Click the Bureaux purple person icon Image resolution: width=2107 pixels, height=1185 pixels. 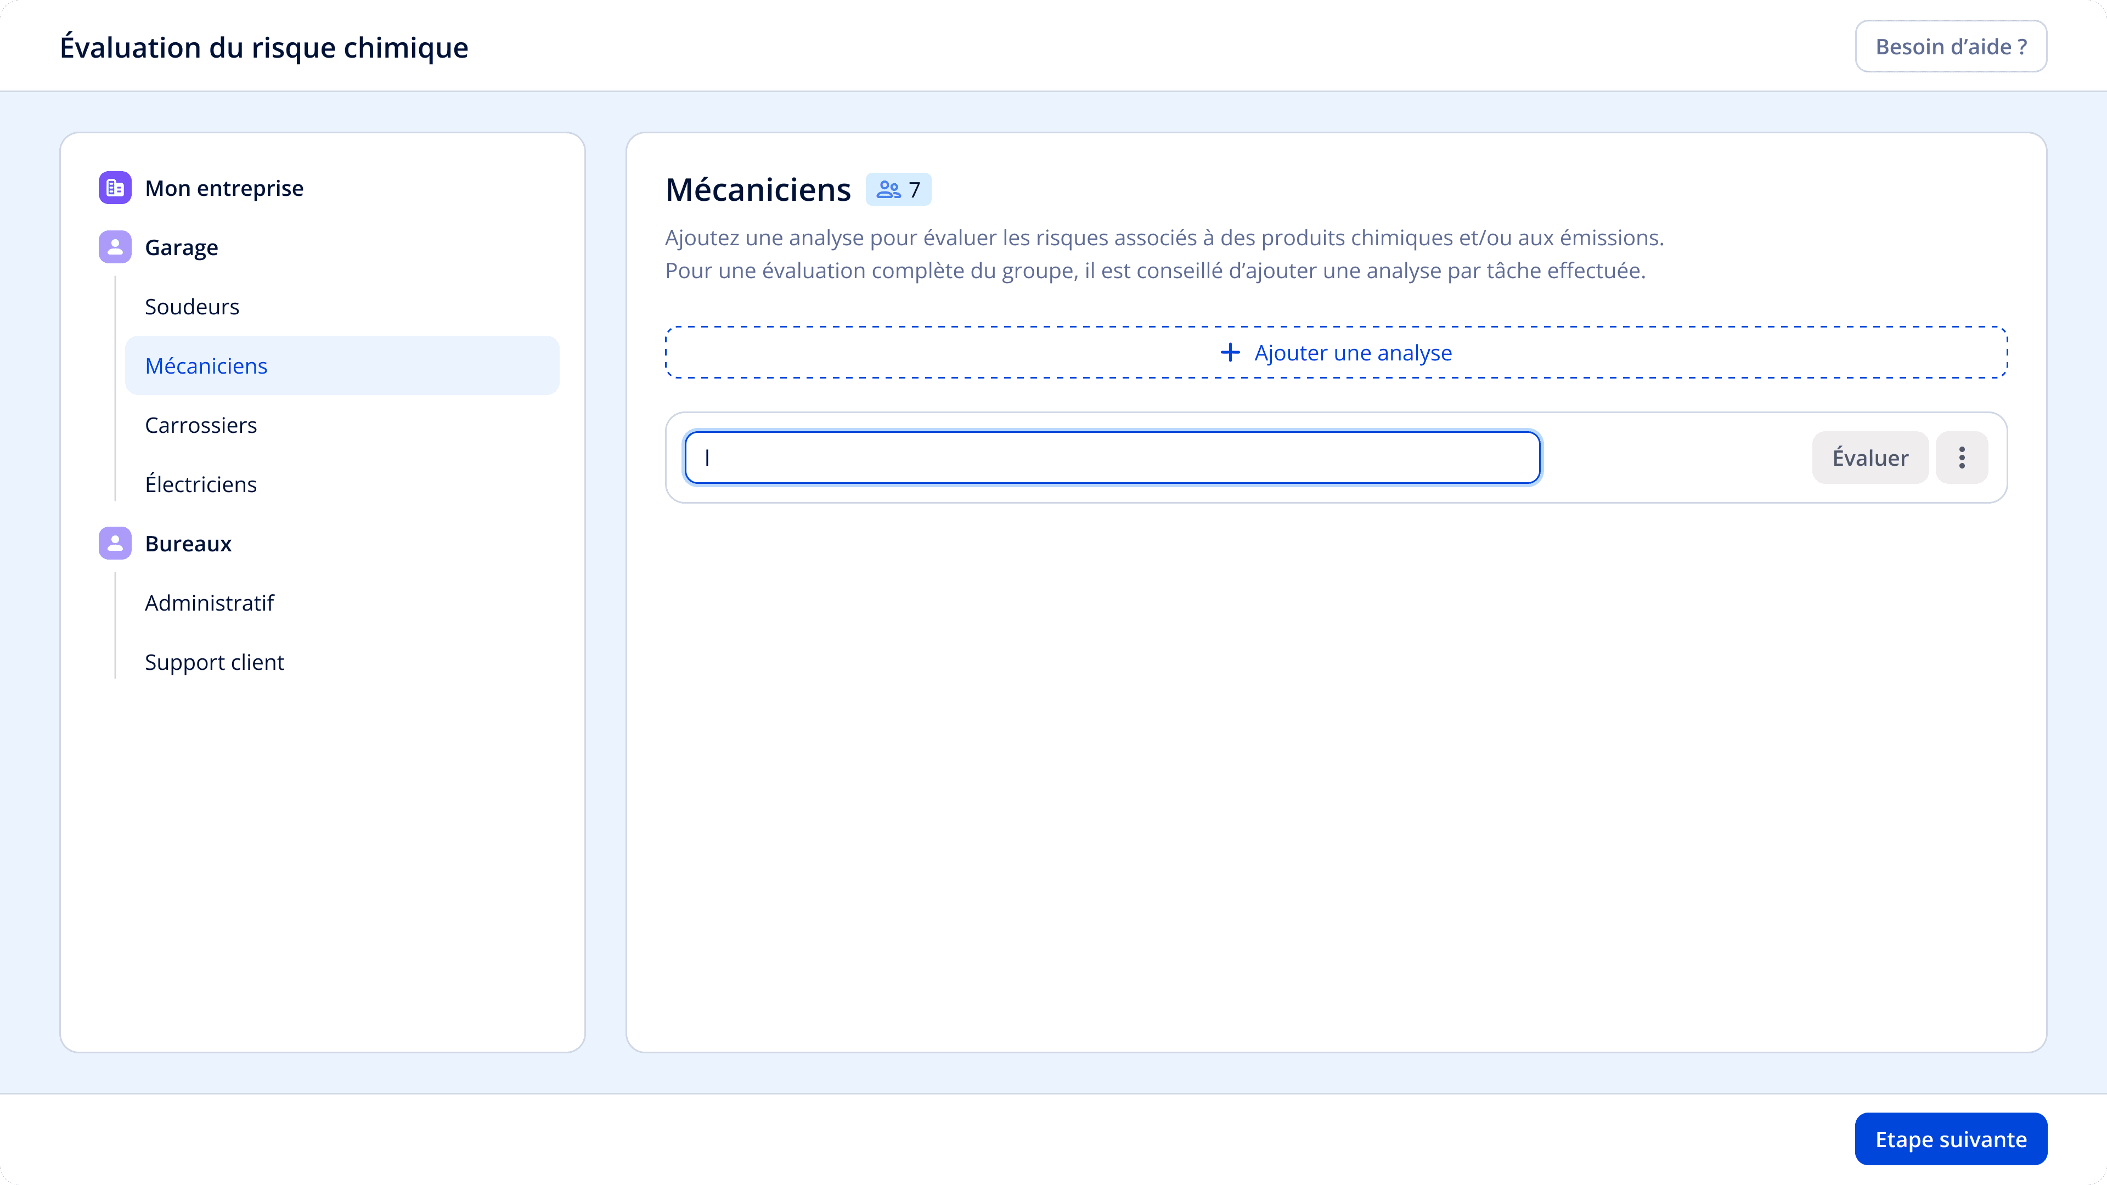(115, 543)
